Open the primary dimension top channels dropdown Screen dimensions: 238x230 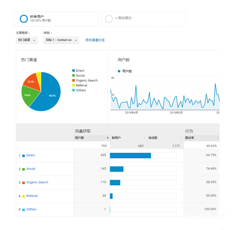26,40
